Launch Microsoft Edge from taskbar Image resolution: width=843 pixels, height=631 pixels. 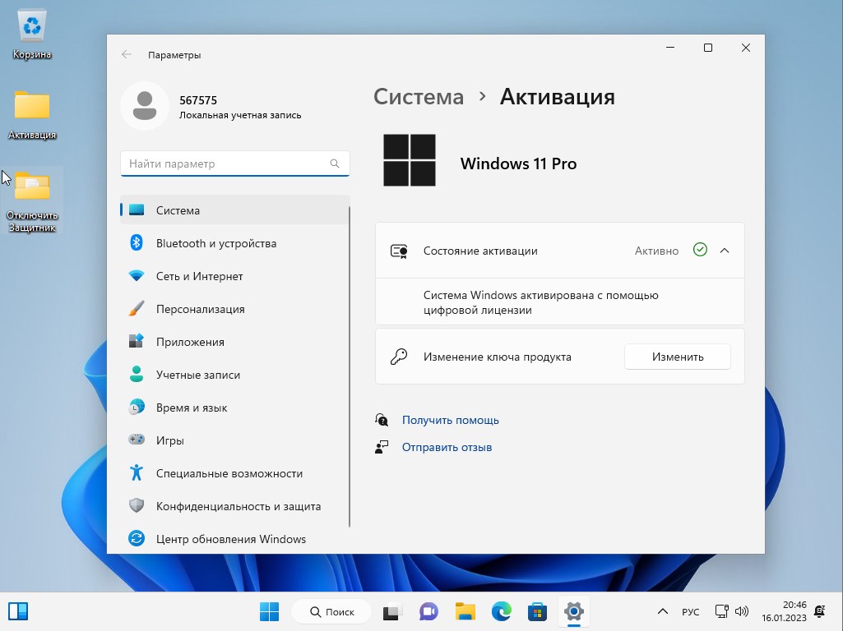[x=501, y=611]
